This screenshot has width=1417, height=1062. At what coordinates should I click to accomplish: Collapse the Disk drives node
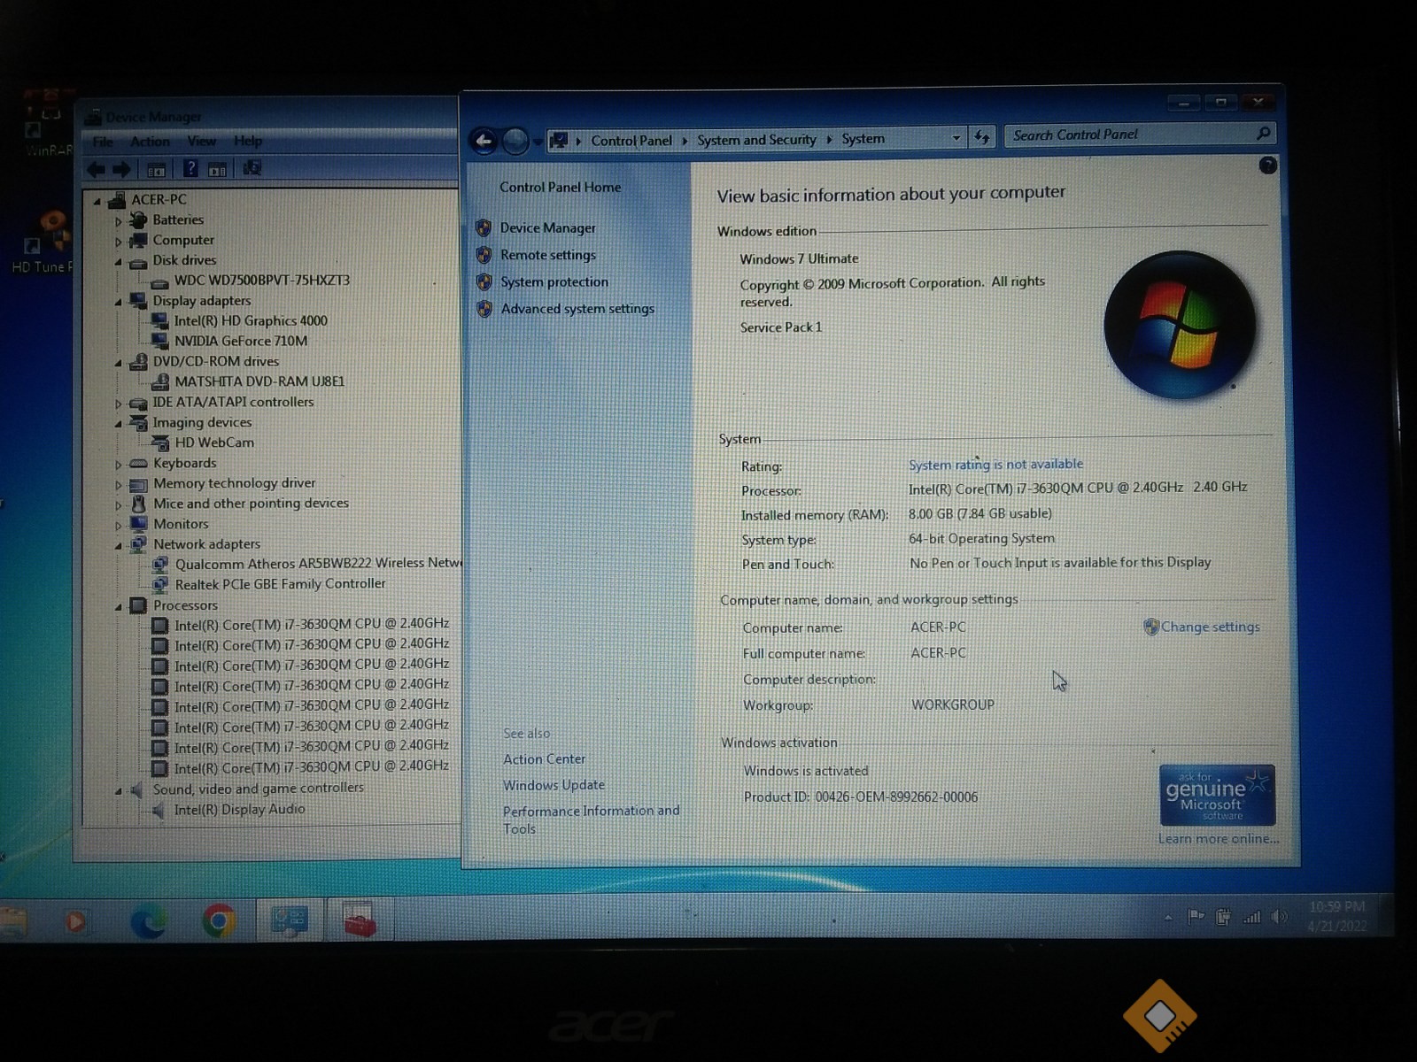click(118, 261)
